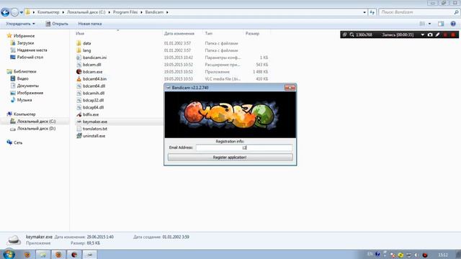Viewport: 461px width, 259px height.
Task: Click the magnifier icon in the recording bar
Action: 352,35
